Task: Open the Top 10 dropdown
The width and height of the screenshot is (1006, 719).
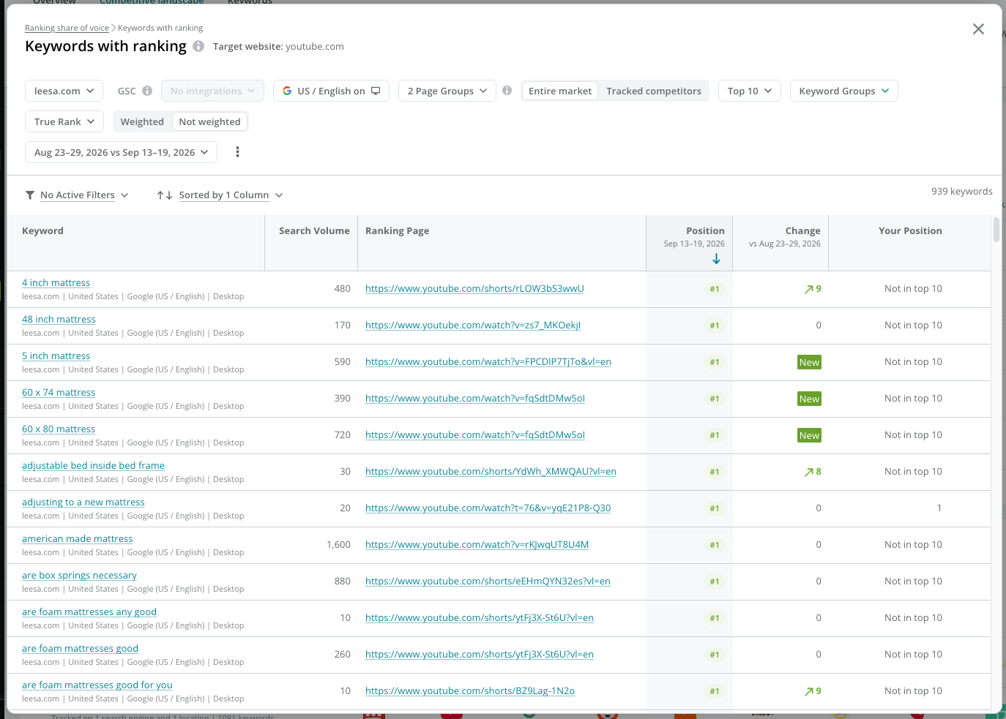Action: [x=750, y=91]
